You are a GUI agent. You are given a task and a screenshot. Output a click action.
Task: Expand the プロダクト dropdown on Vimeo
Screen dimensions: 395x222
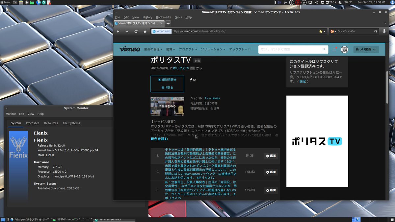[x=188, y=49]
